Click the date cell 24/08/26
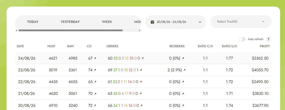The height and width of the screenshot is (110, 285). click(27, 58)
